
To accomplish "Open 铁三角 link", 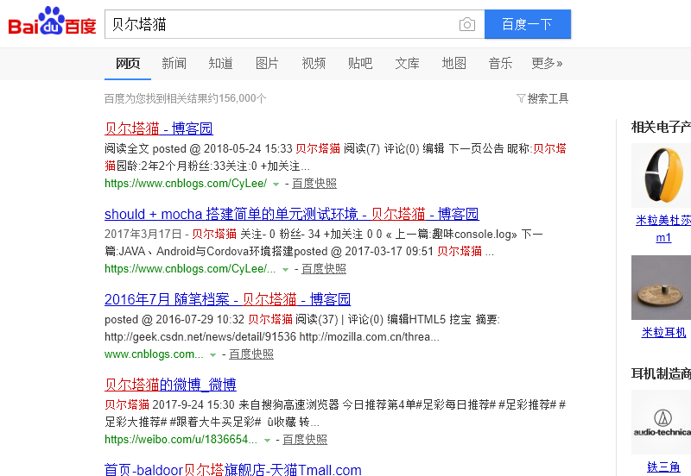I will coord(663,467).
